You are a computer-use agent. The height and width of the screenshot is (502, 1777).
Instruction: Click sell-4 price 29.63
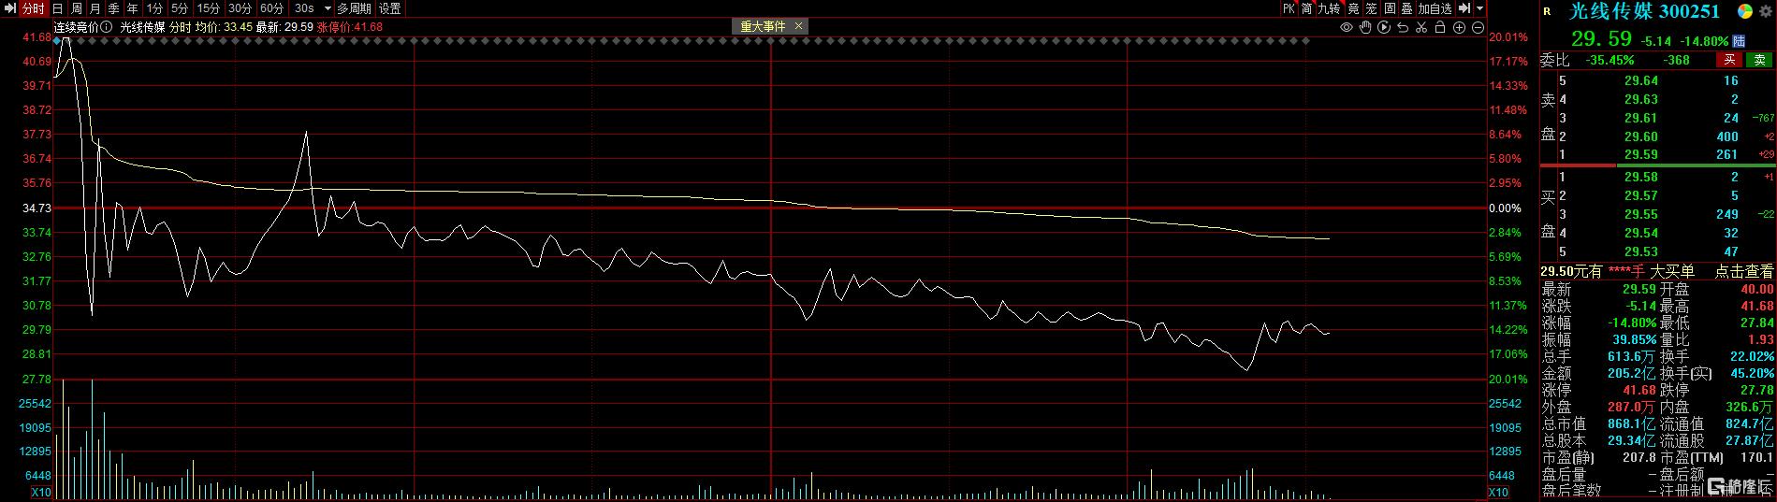(x=1640, y=99)
